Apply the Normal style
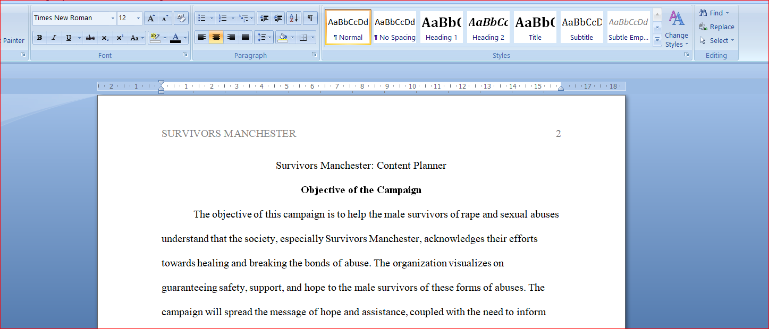Screen dimensions: 769x329 point(348,27)
